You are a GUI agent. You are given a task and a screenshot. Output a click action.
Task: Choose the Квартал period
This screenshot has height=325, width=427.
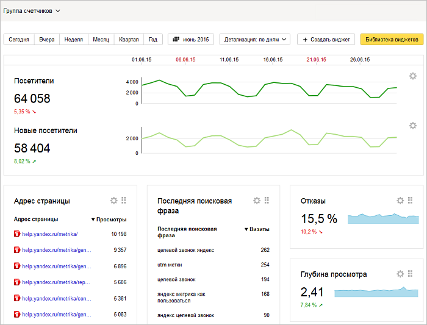tap(129, 39)
